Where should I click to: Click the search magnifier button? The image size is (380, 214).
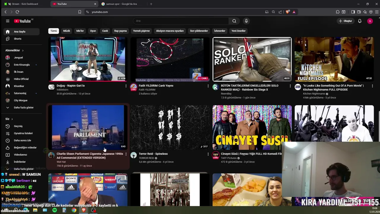pyautogui.click(x=234, y=21)
